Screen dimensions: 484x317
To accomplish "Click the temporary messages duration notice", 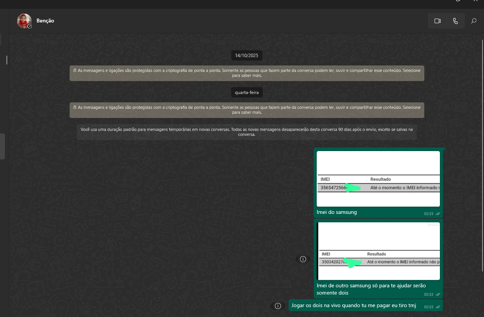I will 247,132.
